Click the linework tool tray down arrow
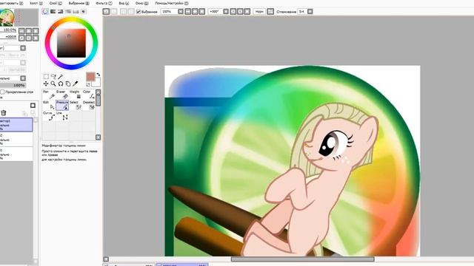 coord(99,137)
